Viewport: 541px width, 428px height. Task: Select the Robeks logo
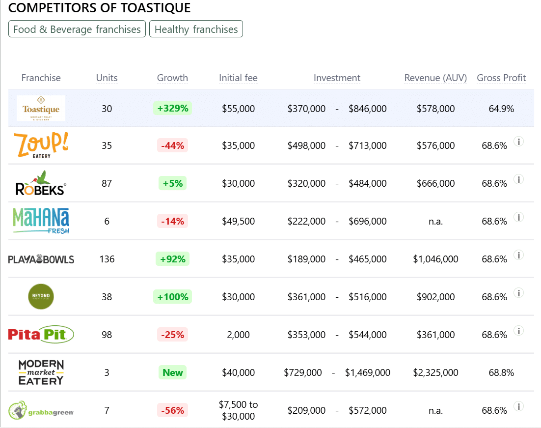(x=41, y=183)
